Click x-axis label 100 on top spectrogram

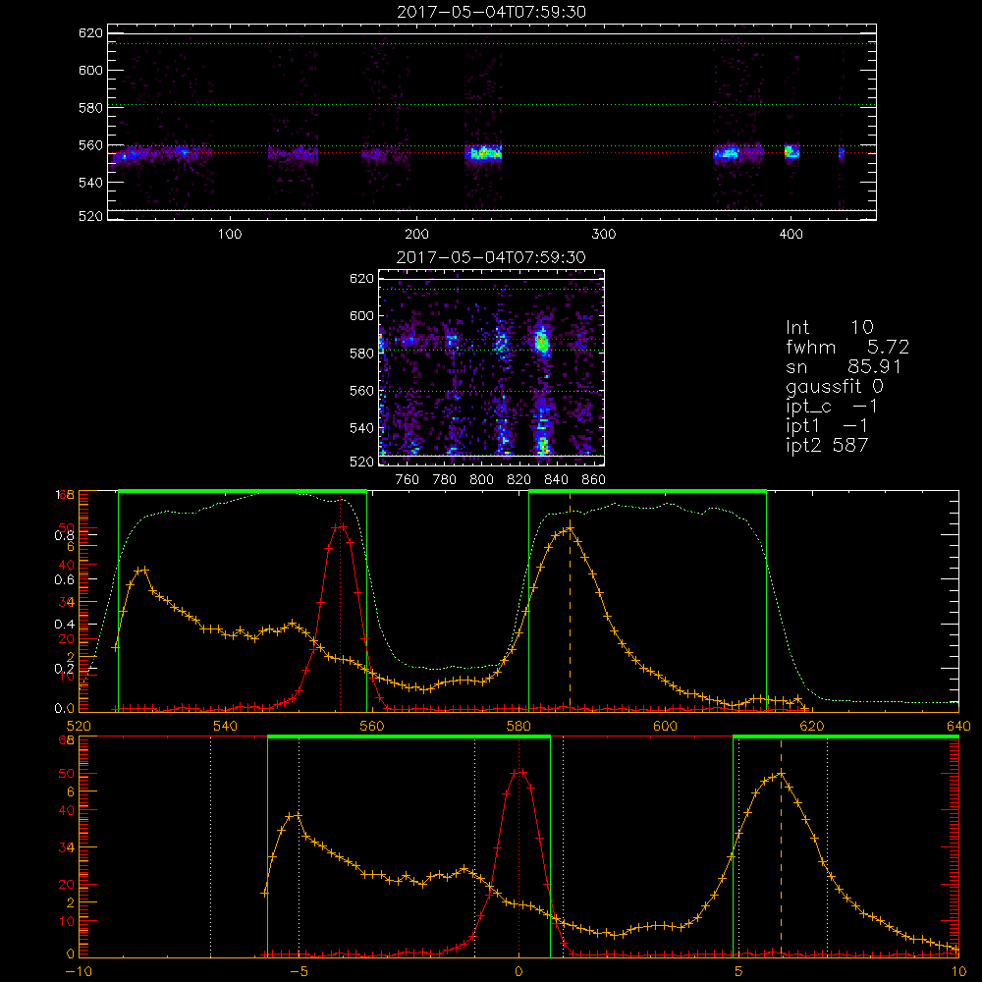coord(230,235)
